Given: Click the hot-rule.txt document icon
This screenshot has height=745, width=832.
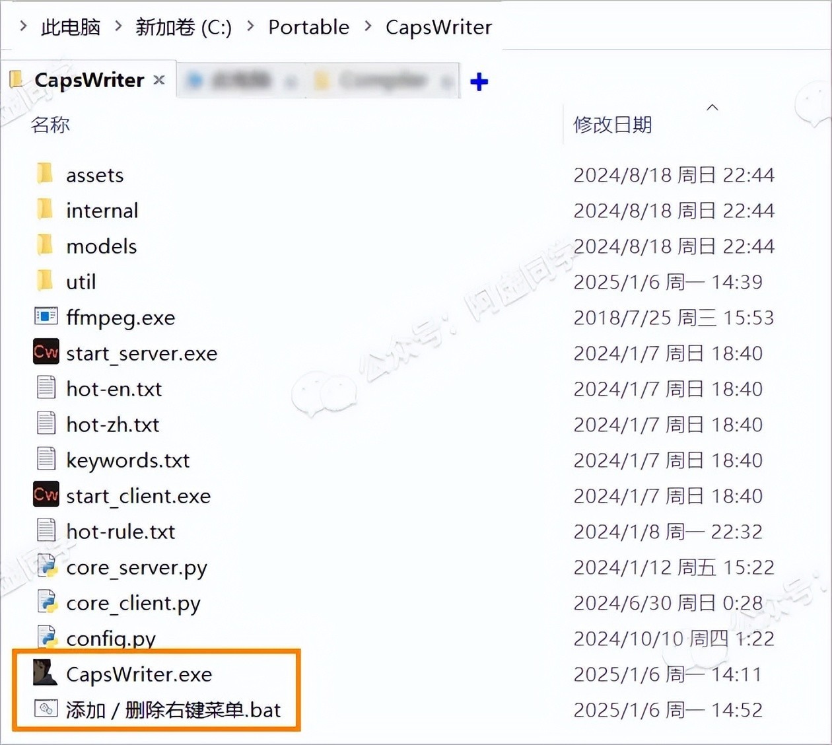Looking at the screenshot, I should 46,530.
